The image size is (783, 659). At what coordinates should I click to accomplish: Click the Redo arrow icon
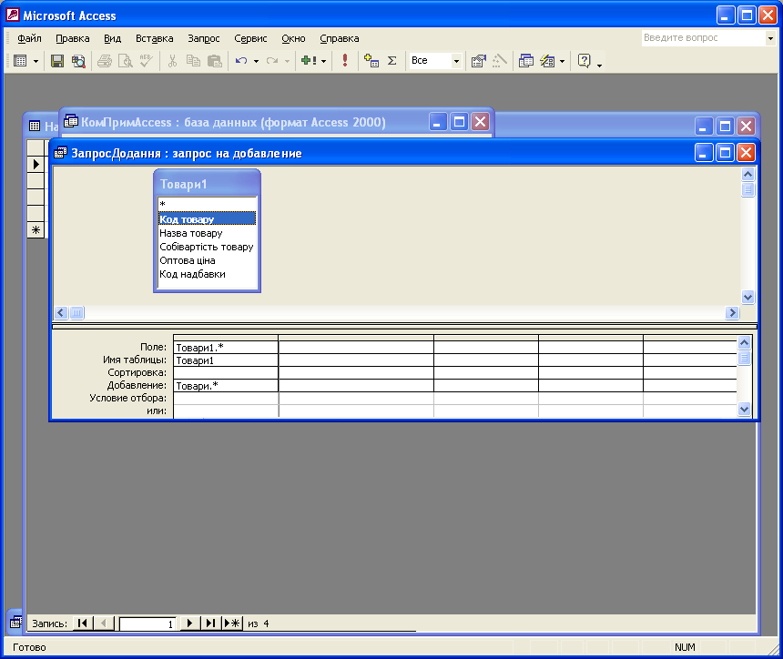272,61
